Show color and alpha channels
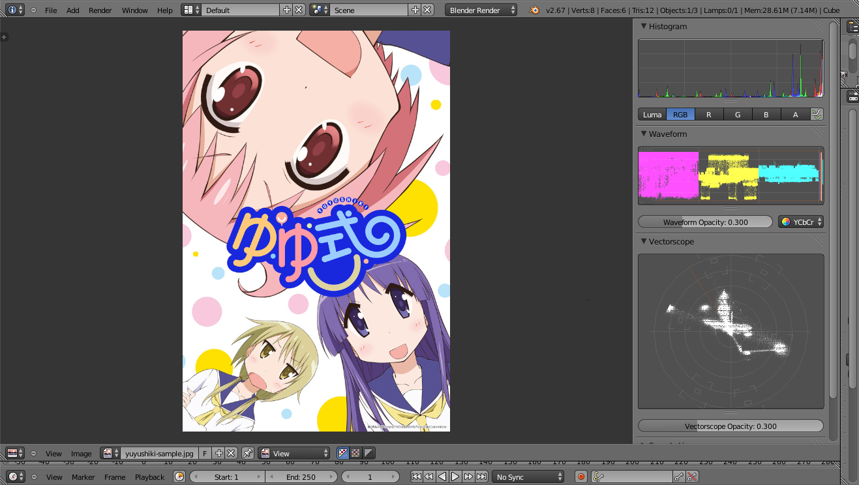859x485 pixels. click(344, 453)
